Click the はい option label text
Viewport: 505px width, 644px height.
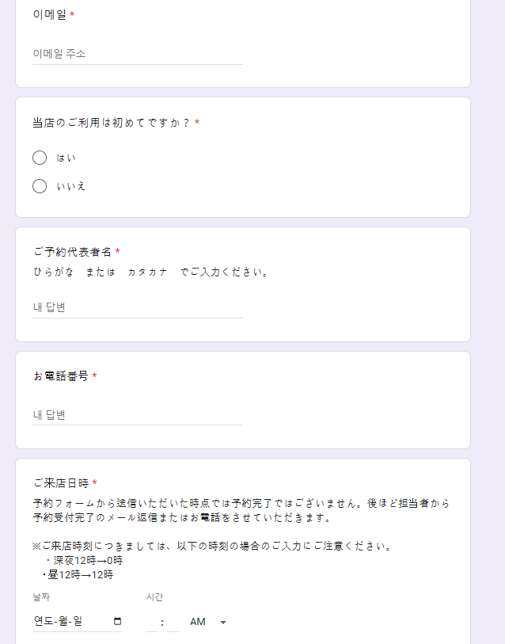(66, 158)
